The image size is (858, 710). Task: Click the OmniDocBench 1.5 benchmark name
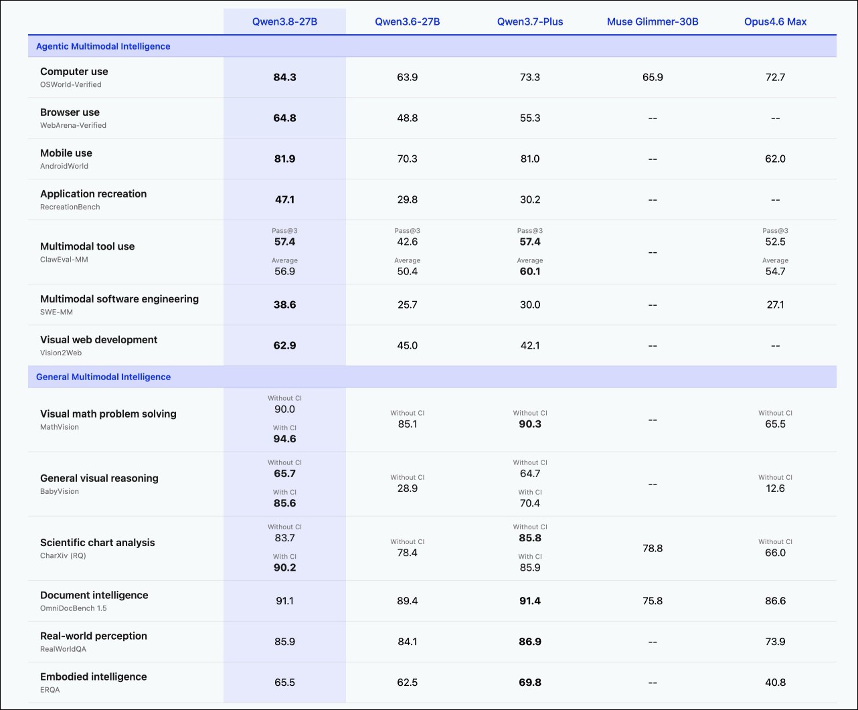click(74, 609)
